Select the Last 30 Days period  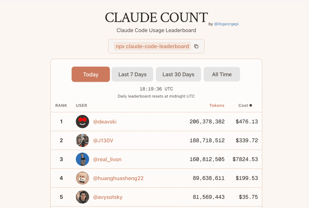[178, 74]
